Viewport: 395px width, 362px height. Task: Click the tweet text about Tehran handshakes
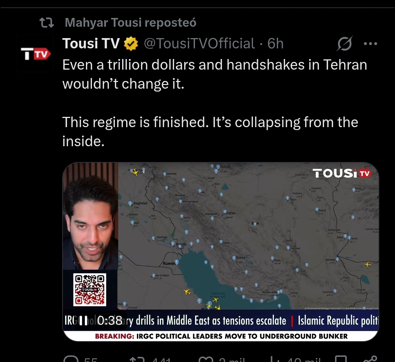tap(215, 74)
